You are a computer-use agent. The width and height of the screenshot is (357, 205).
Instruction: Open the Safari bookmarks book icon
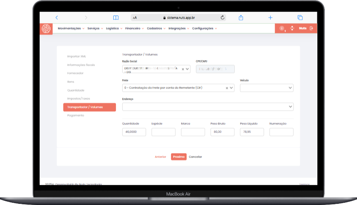[116, 18]
